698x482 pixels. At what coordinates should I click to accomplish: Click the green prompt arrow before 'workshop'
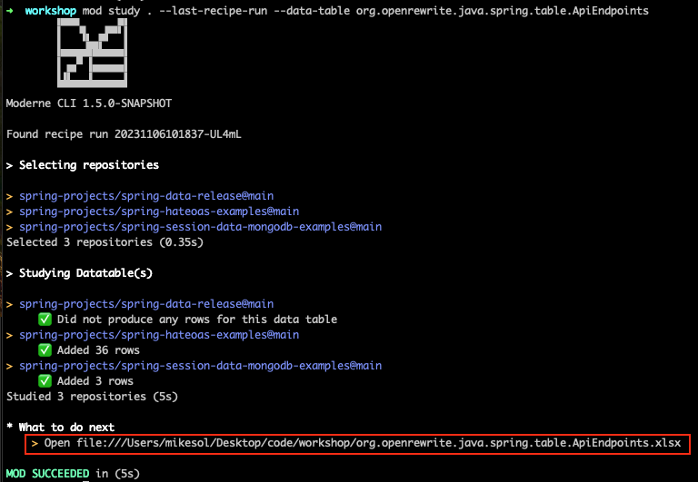click(x=10, y=11)
